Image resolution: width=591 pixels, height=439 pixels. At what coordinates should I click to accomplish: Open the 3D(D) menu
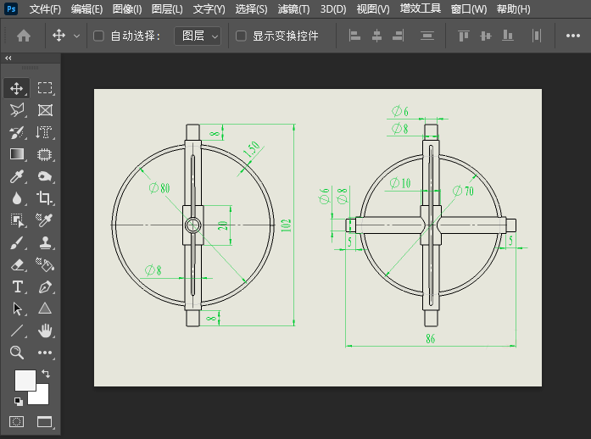333,9
